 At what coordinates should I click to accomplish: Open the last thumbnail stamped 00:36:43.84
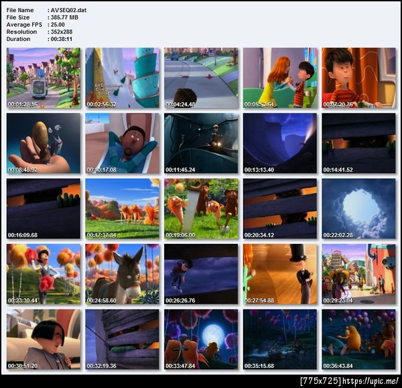click(358, 339)
